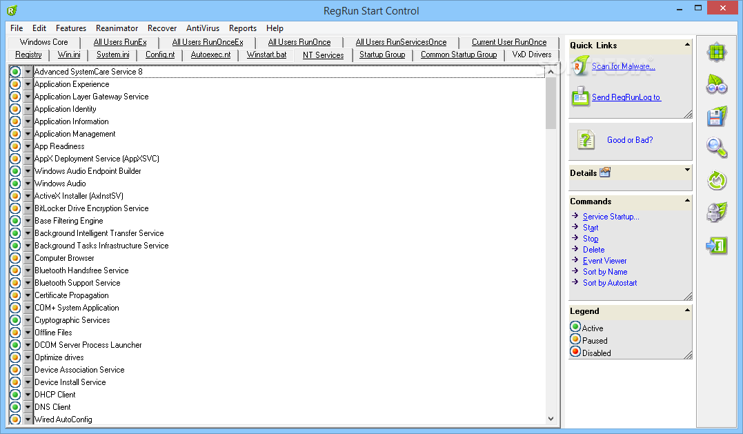Image resolution: width=743 pixels, height=434 pixels.
Task: Click the services list scrollbar thumb
Action: pyautogui.click(x=551, y=103)
